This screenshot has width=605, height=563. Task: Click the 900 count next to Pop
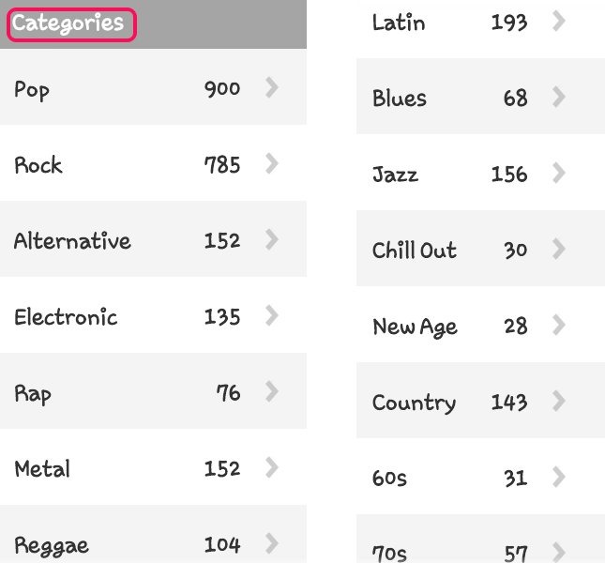point(222,89)
